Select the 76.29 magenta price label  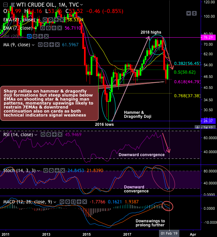coord(208,37)
